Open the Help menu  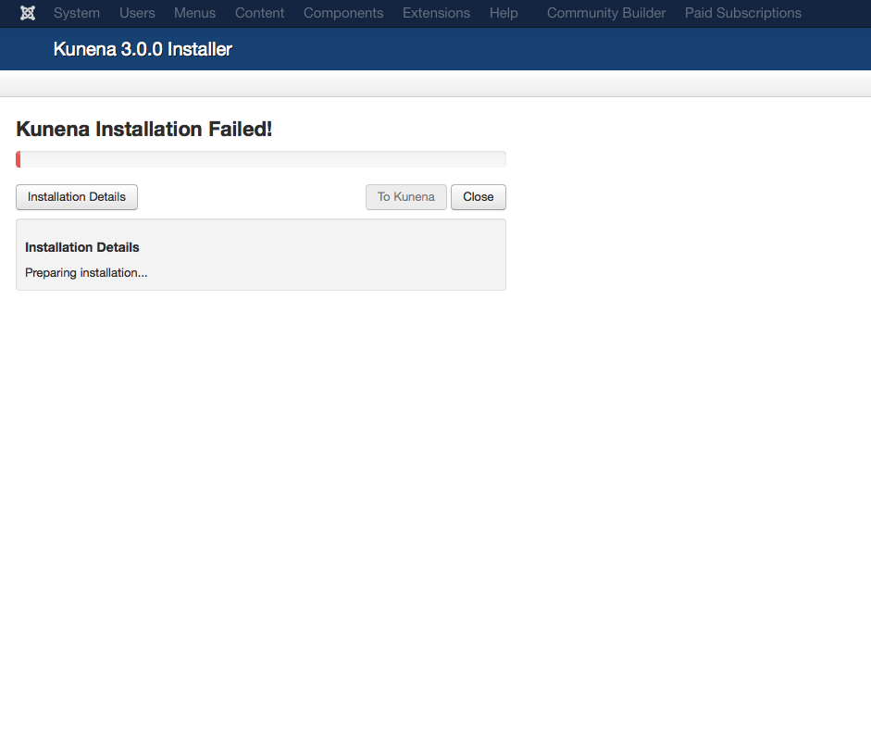pyautogui.click(x=504, y=13)
